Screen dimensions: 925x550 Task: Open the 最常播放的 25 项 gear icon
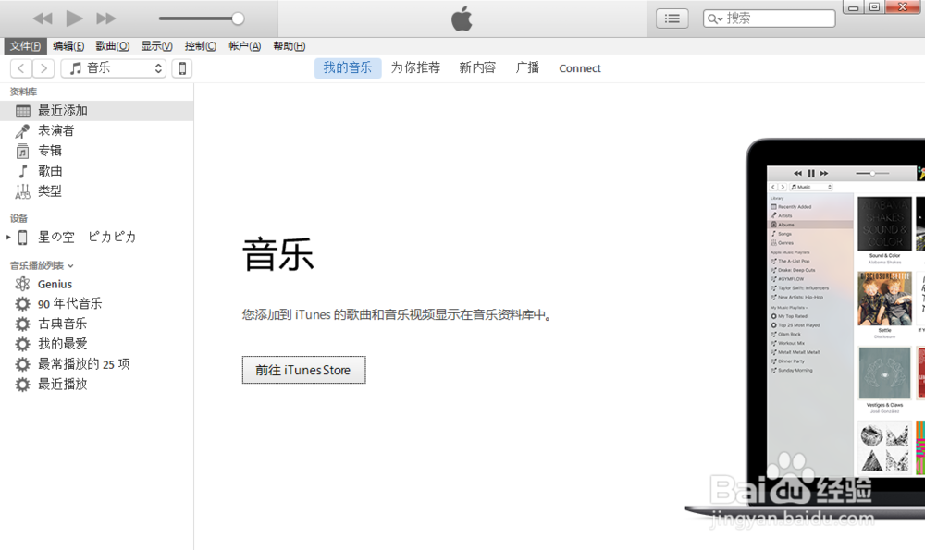[x=22, y=364]
